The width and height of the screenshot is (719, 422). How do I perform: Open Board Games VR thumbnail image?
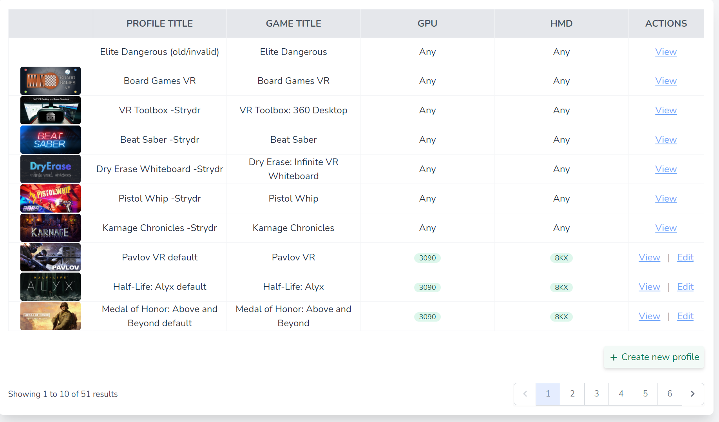point(51,81)
